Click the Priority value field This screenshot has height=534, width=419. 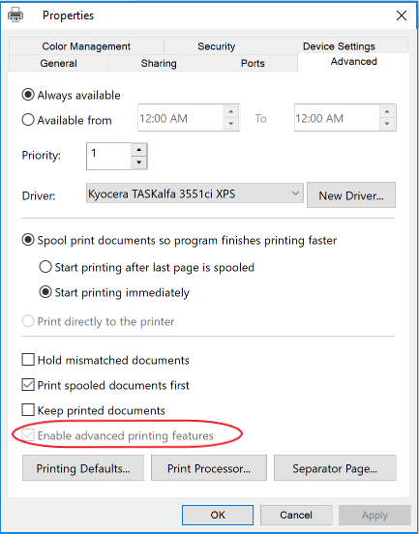click(108, 156)
